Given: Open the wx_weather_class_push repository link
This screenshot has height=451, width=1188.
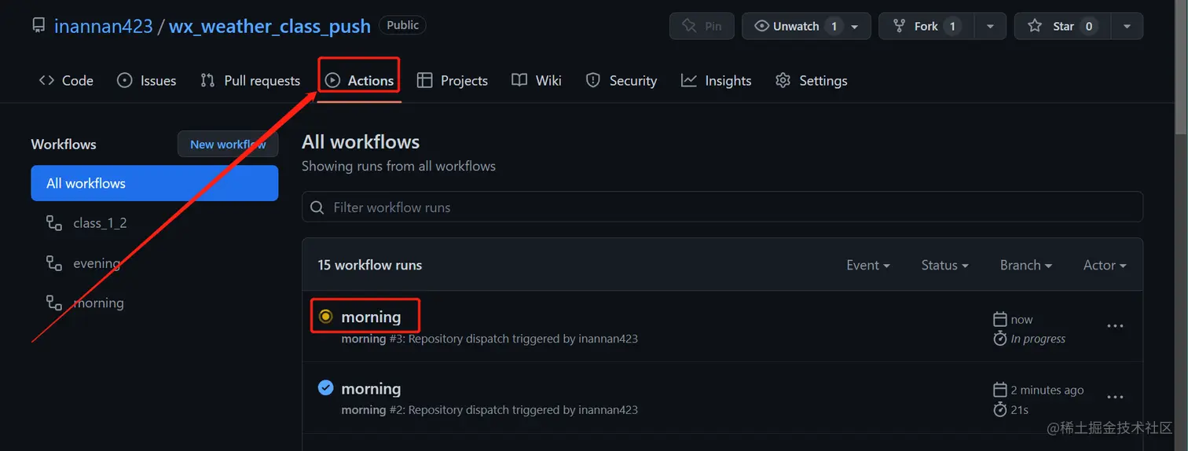Looking at the screenshot, I should [x=269, y=26].
